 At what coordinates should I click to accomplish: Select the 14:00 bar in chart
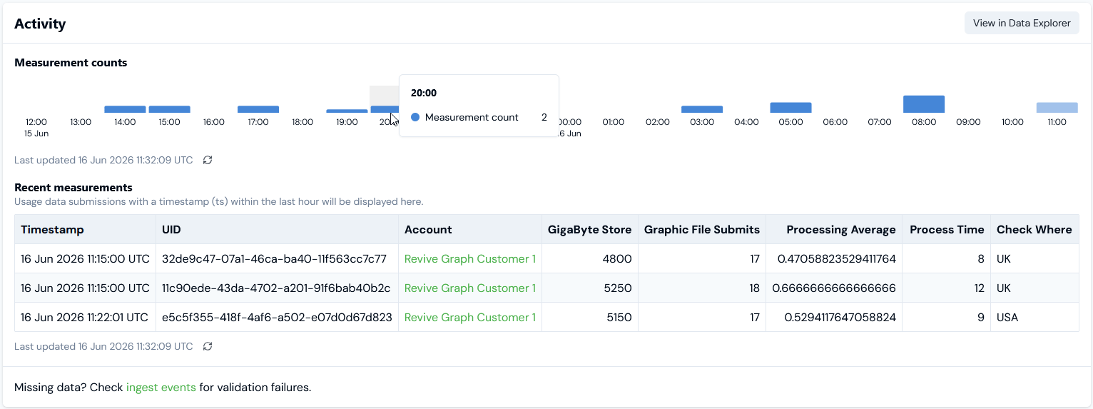click(125, 109)
